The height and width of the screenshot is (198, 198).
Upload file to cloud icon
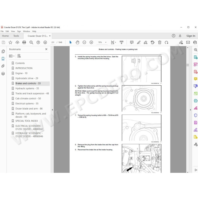tap(17, 42)
